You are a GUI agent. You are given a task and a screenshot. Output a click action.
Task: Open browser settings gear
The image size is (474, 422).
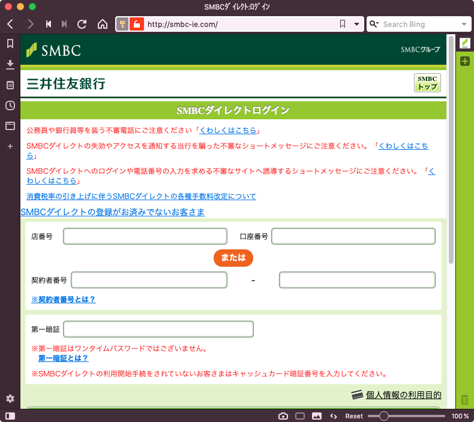tap(10, 399)
